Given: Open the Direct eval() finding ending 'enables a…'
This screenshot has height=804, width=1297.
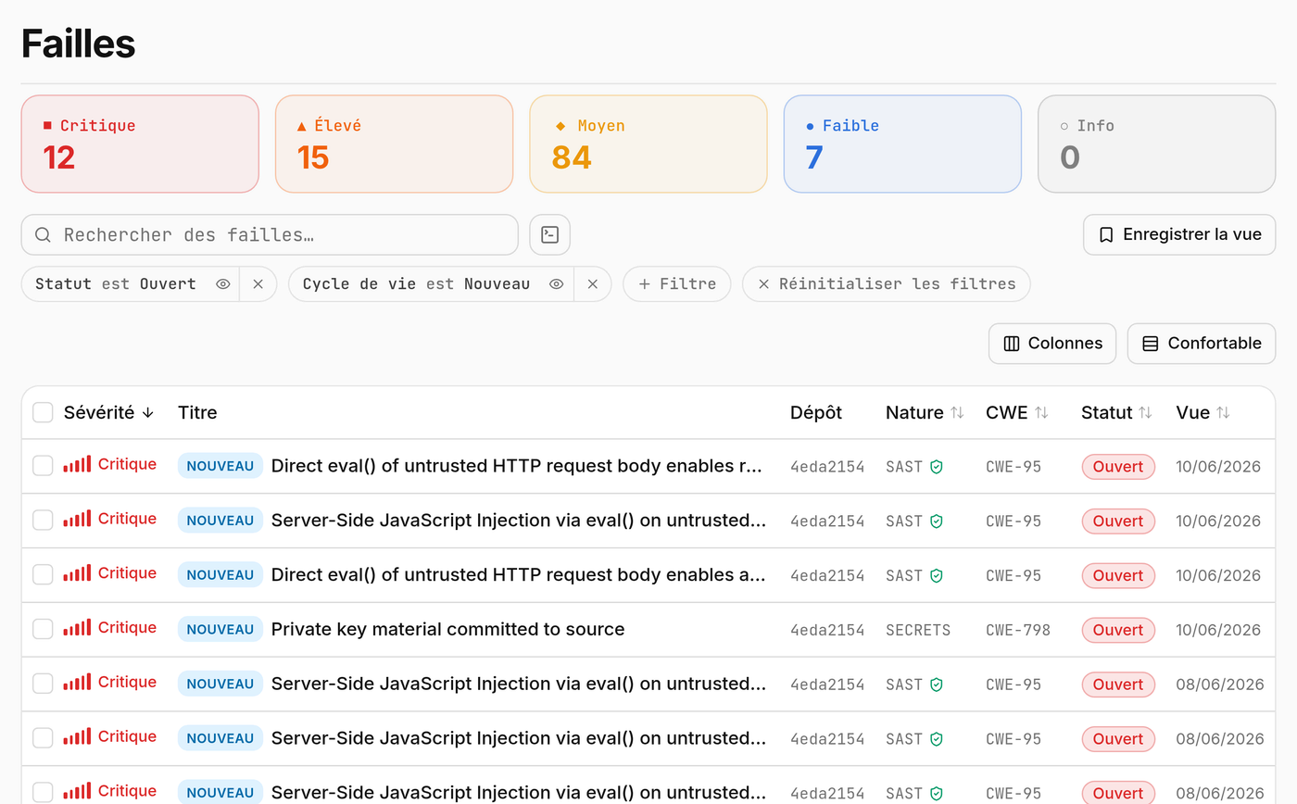Looking at the screenshot, I should coord(519,575).
